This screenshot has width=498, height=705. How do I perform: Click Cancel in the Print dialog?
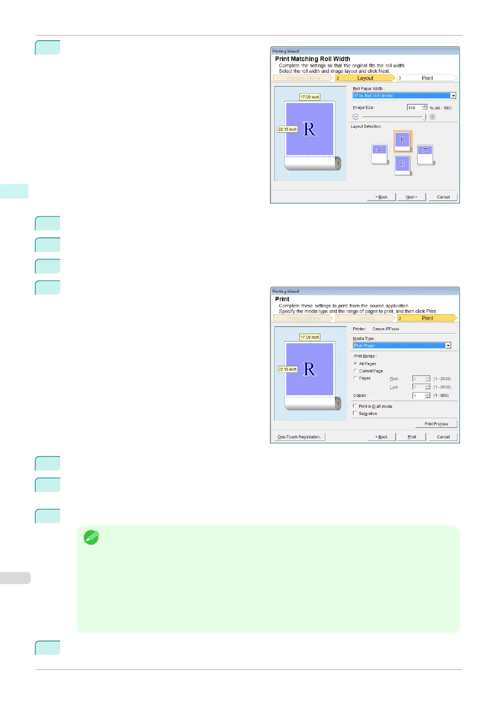coord(443,437)
